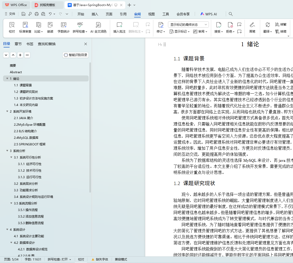Click the undo arrow icon

tap(50, 14)
